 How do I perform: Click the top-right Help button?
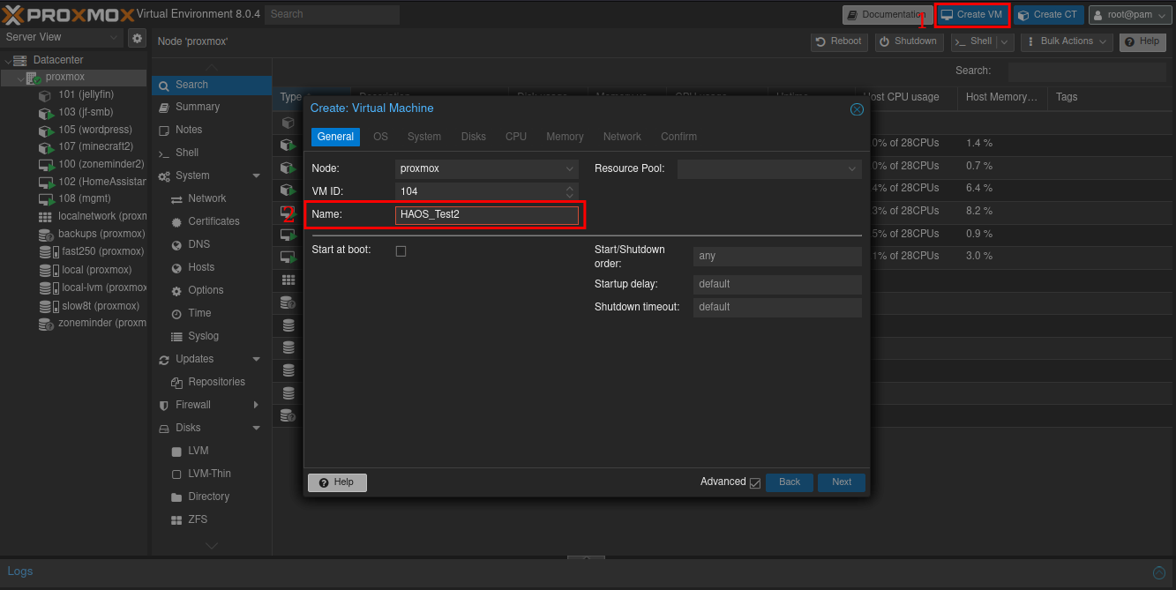point(1142,41)
